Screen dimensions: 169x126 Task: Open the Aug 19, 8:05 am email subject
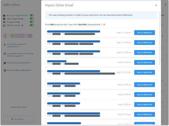57,61
